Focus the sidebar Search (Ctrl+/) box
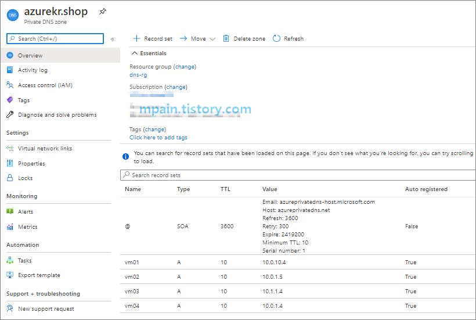This screenshot has width=476, height=320. (55, 38)
